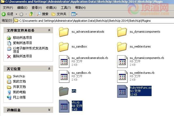This screenshot has width=174, height=116.
Task: Select su_advancedcameratools.rb file icon
Action: 64,62
